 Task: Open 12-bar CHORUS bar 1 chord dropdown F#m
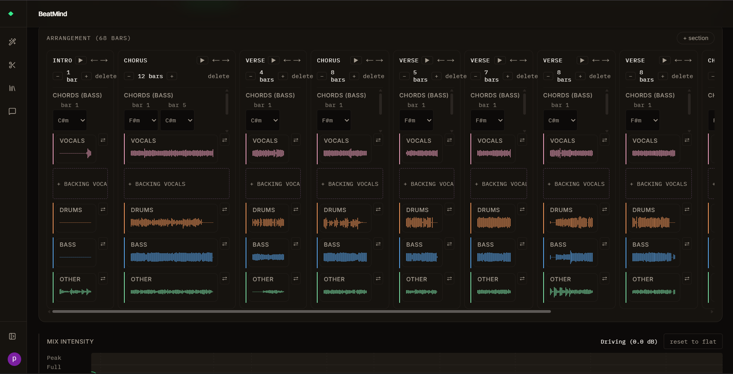[x=141, y=120]
